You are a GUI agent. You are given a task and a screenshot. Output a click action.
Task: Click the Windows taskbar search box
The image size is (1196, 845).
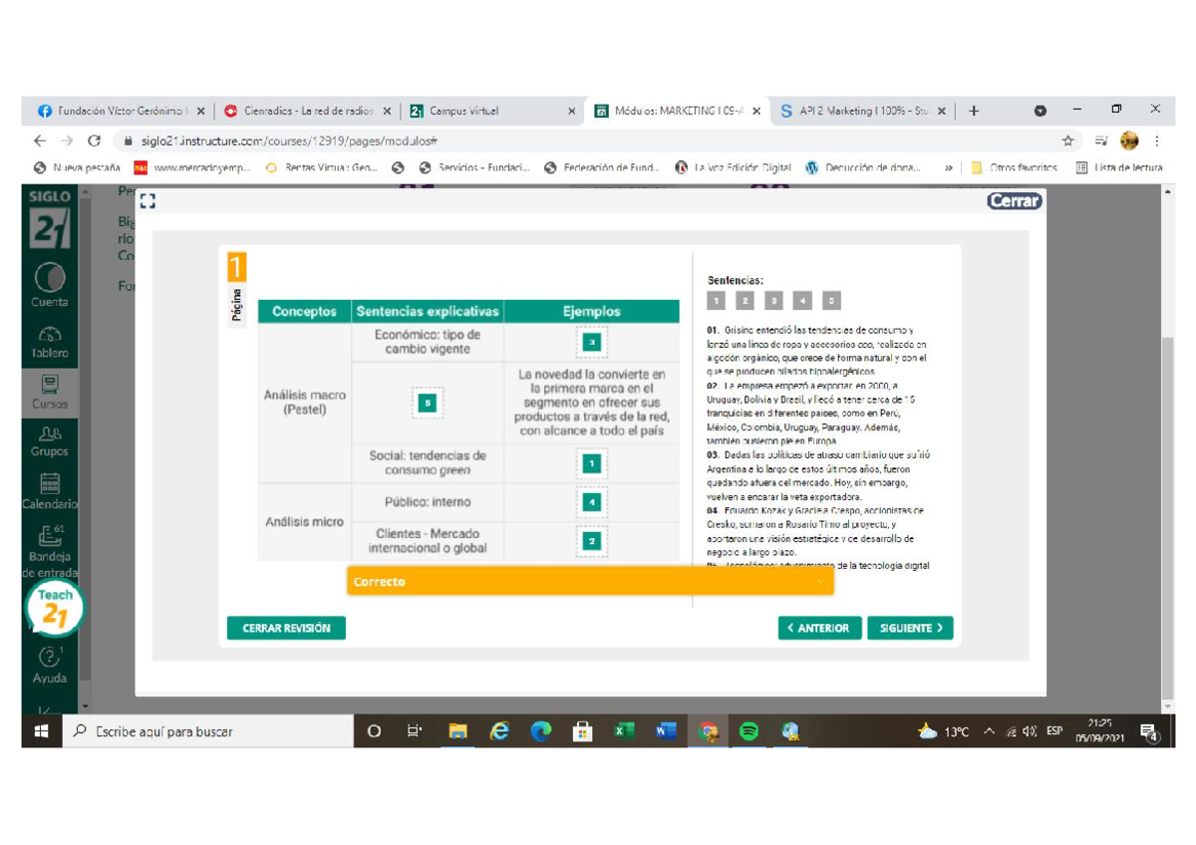pyautogui.click(x=207, y=731)
